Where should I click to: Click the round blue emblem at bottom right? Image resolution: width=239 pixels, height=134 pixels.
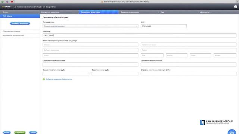click(232, 131)
